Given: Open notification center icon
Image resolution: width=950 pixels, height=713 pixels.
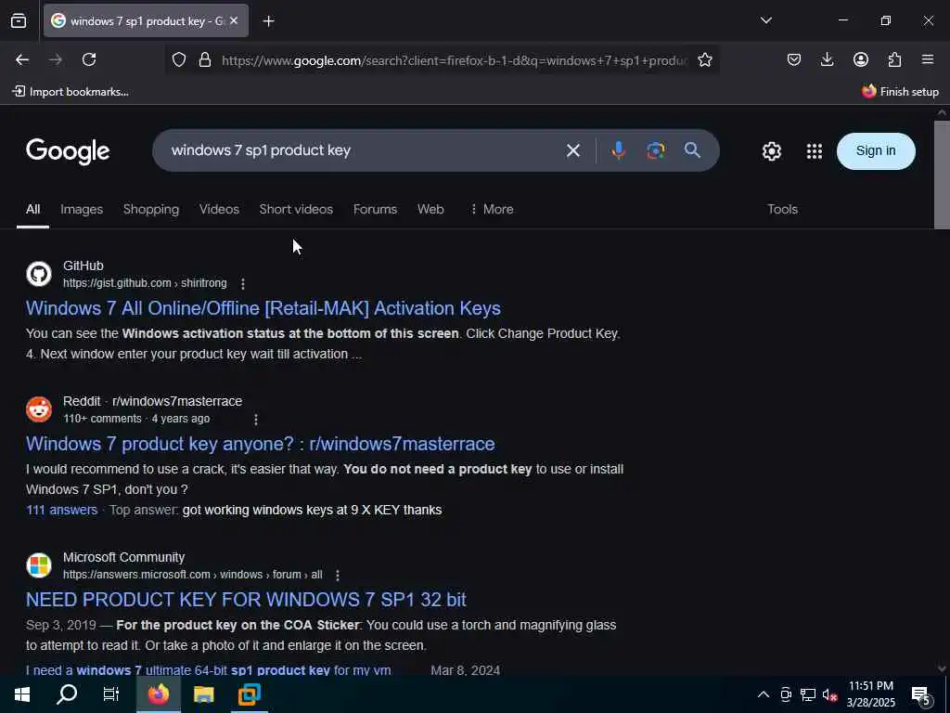Looking at the screenshot, I should 920,695.
